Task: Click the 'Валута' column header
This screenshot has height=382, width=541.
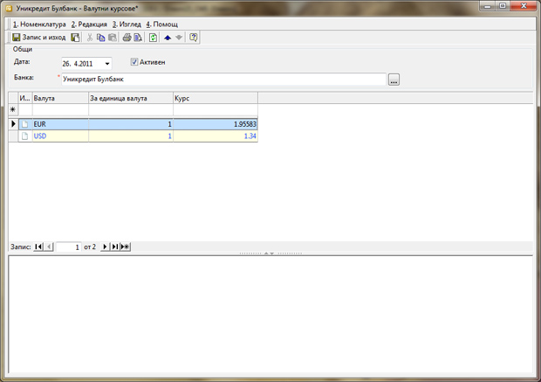Action: [x=60, y=98]
